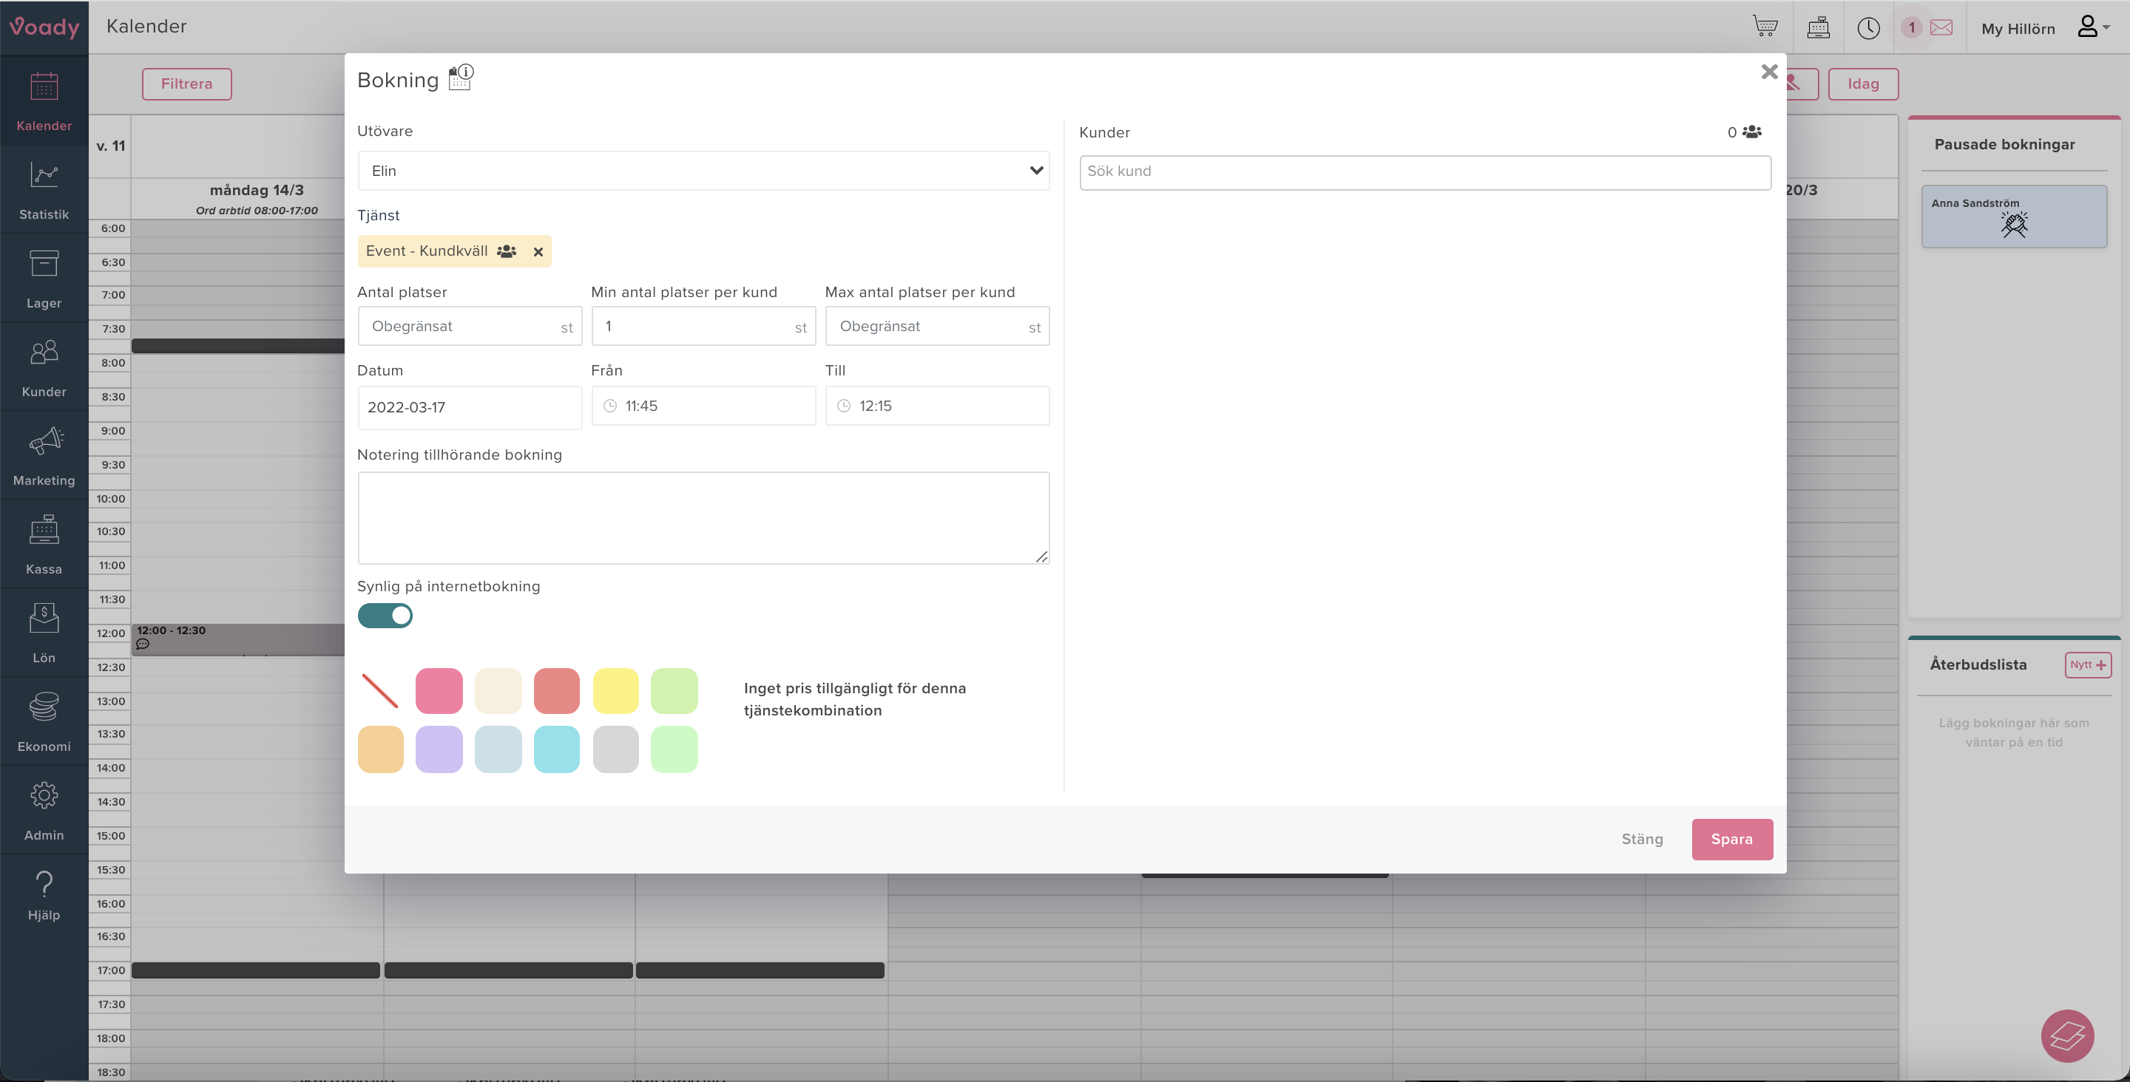
Task: Open the Från time picker 11:45
Action: tap(703, 406)
